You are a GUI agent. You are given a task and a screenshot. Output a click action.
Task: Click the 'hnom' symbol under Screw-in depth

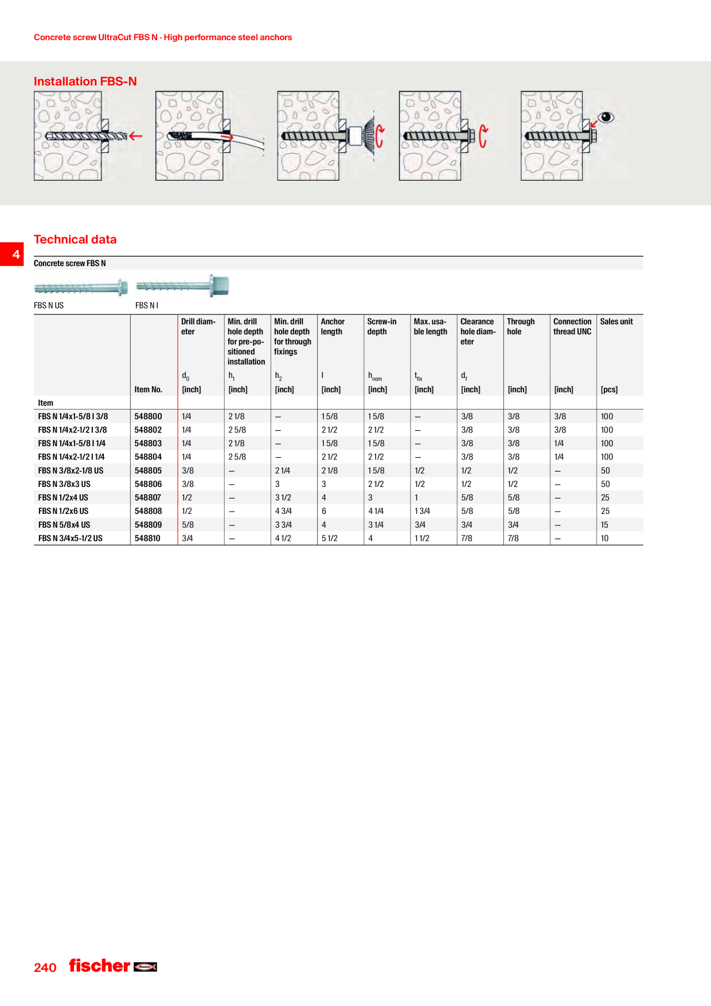point(375,376)
